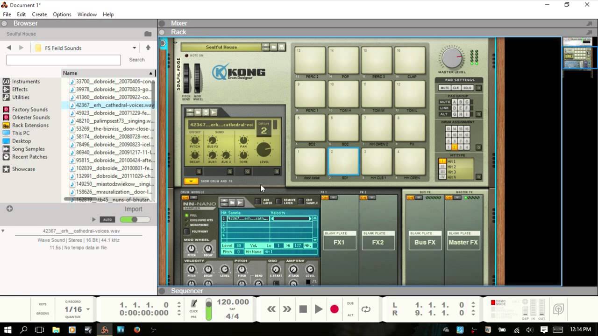The width and height of the screenshot is (598, 336).
Task: Click the drum panel play preview icon
Action: coord(214,112)
